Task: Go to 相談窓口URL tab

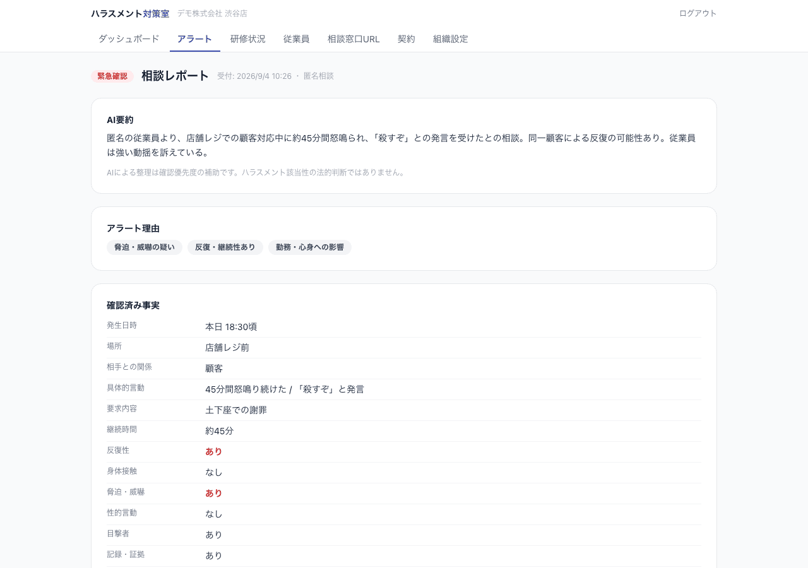Action: click(353, 39)
